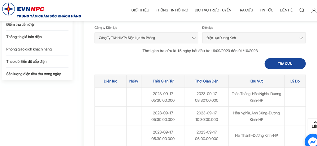Screen dimensions: 317x146
Task: Open the LIÊN HỆ page
Action: pyautogui.click(x=286, y=10)
